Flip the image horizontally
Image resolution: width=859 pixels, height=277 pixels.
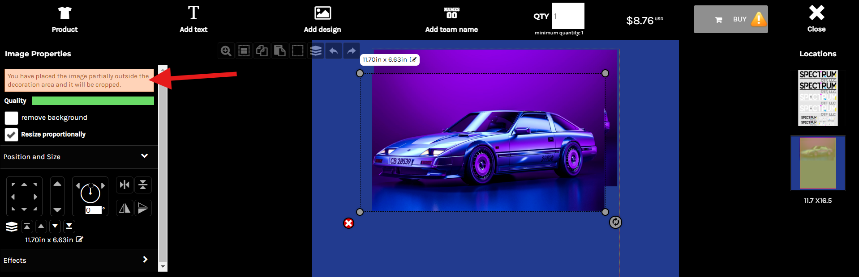click(x=125, y=208)
